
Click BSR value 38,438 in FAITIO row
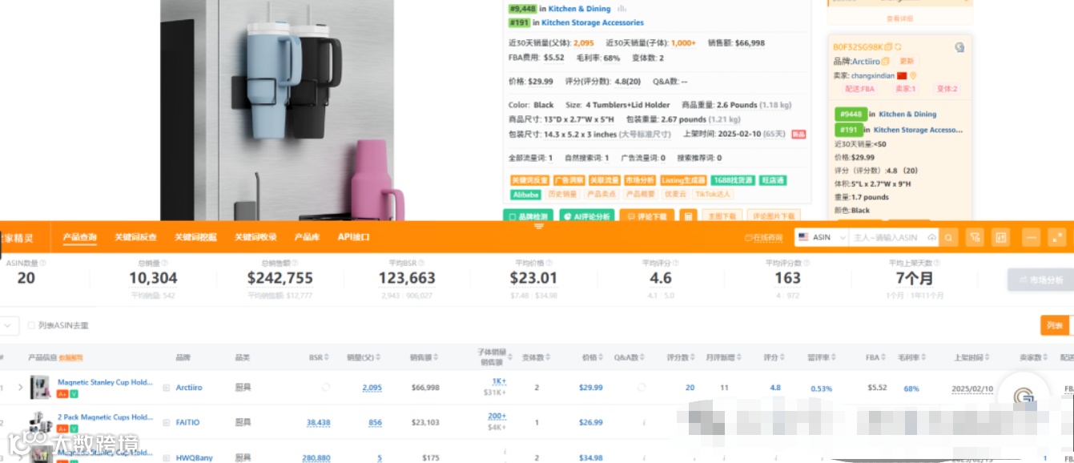[318, 422]
